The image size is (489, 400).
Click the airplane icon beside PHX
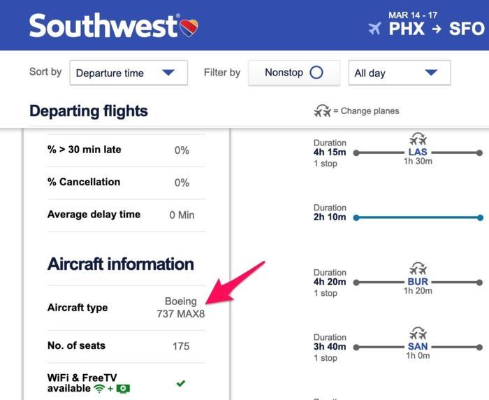pyautogui.click(x=375, y=29)
